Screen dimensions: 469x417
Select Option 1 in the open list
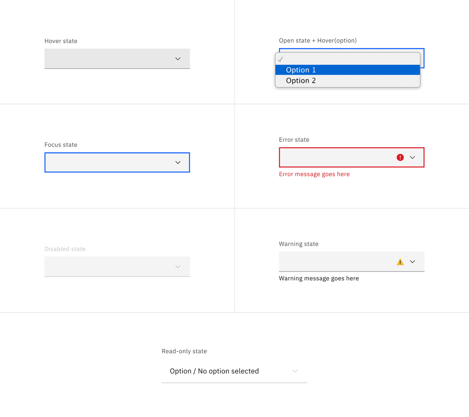pyautogui.click(x=348, y=70)
